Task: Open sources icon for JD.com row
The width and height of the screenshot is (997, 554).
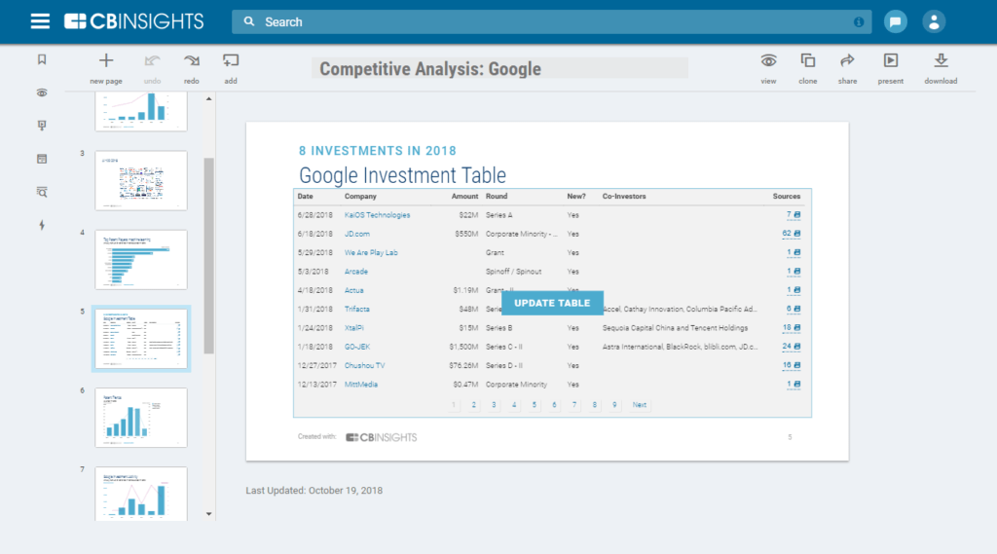Action: (x=796, y=234)
